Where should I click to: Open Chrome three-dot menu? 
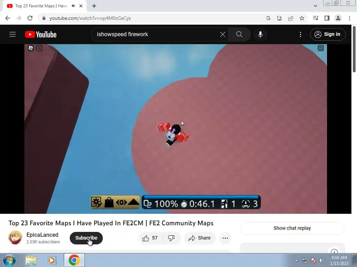(349, 18)
